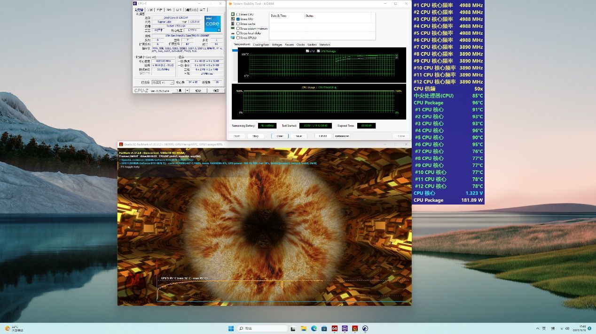This screenshot has height=334, width=596.
Task: Open the weather widget on the taskbar
Action: coord(14,328)
